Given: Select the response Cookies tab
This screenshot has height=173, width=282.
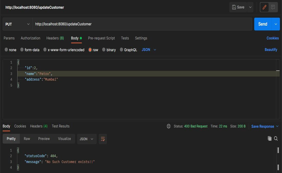Looking at the screenshot, I should tap(20, 126).
